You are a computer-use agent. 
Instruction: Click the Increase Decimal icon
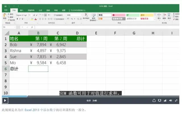(x=78, y=19)
